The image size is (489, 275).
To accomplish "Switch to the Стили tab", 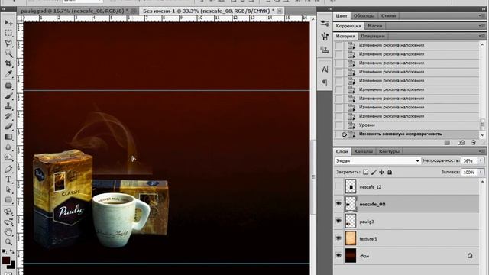I will [x=389, y=15].
